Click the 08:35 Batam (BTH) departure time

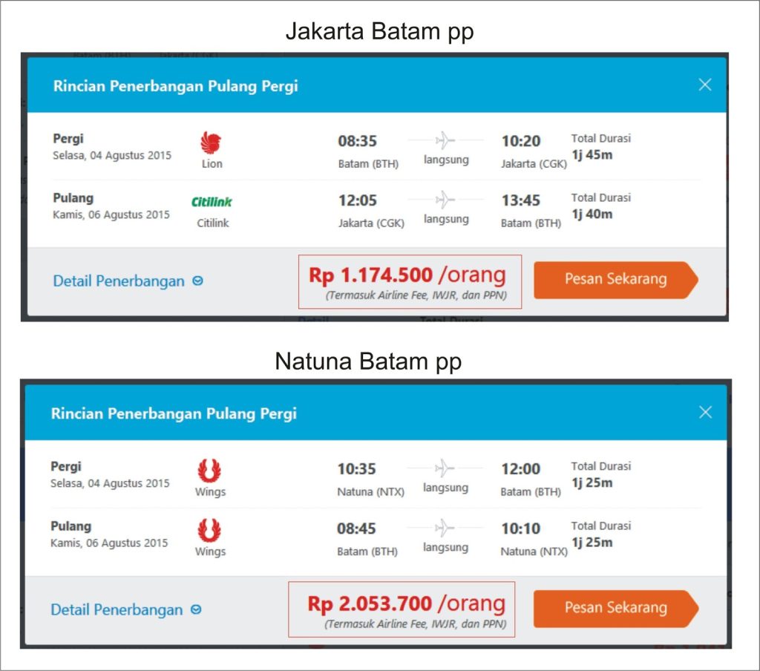[357, 141]
